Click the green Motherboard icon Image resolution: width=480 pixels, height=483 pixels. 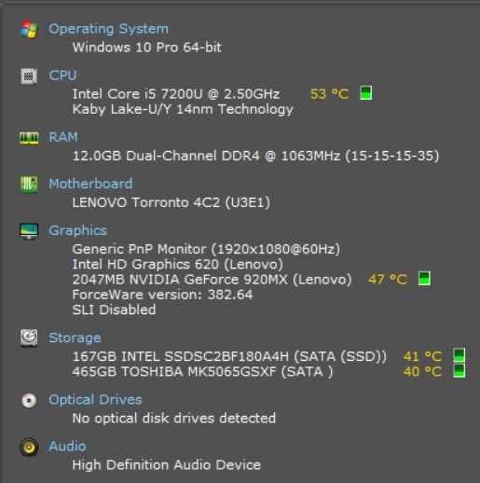(29, 185)
